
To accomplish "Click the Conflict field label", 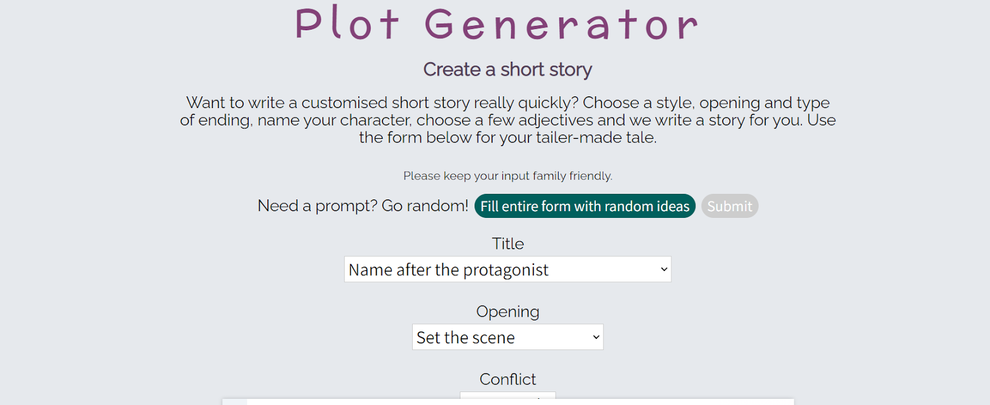I will click(x=507, y=379).
